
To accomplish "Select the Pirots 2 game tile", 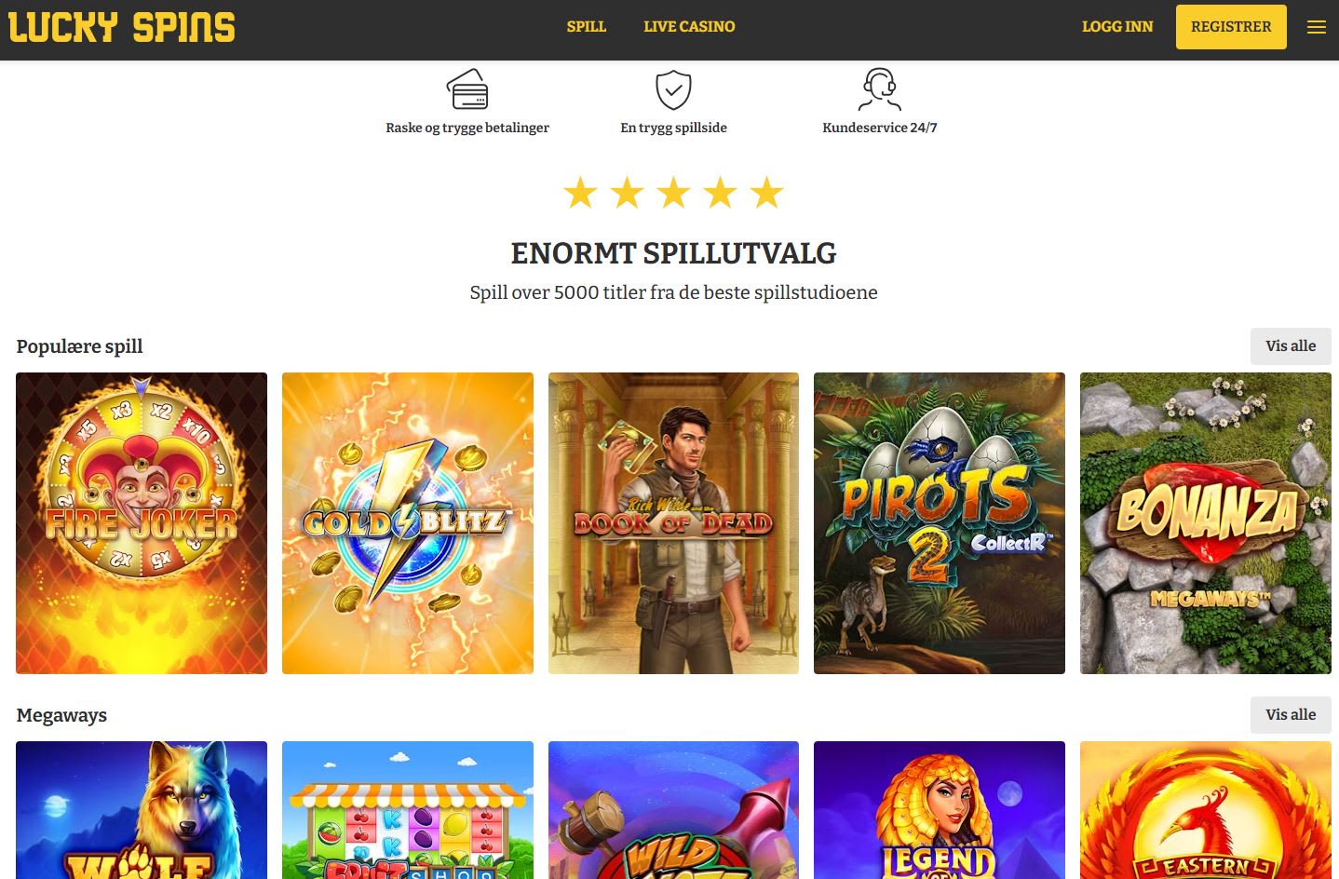I will pos(940,523).
